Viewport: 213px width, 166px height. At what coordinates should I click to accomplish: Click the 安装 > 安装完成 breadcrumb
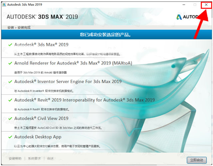click(x=19, y=28)
